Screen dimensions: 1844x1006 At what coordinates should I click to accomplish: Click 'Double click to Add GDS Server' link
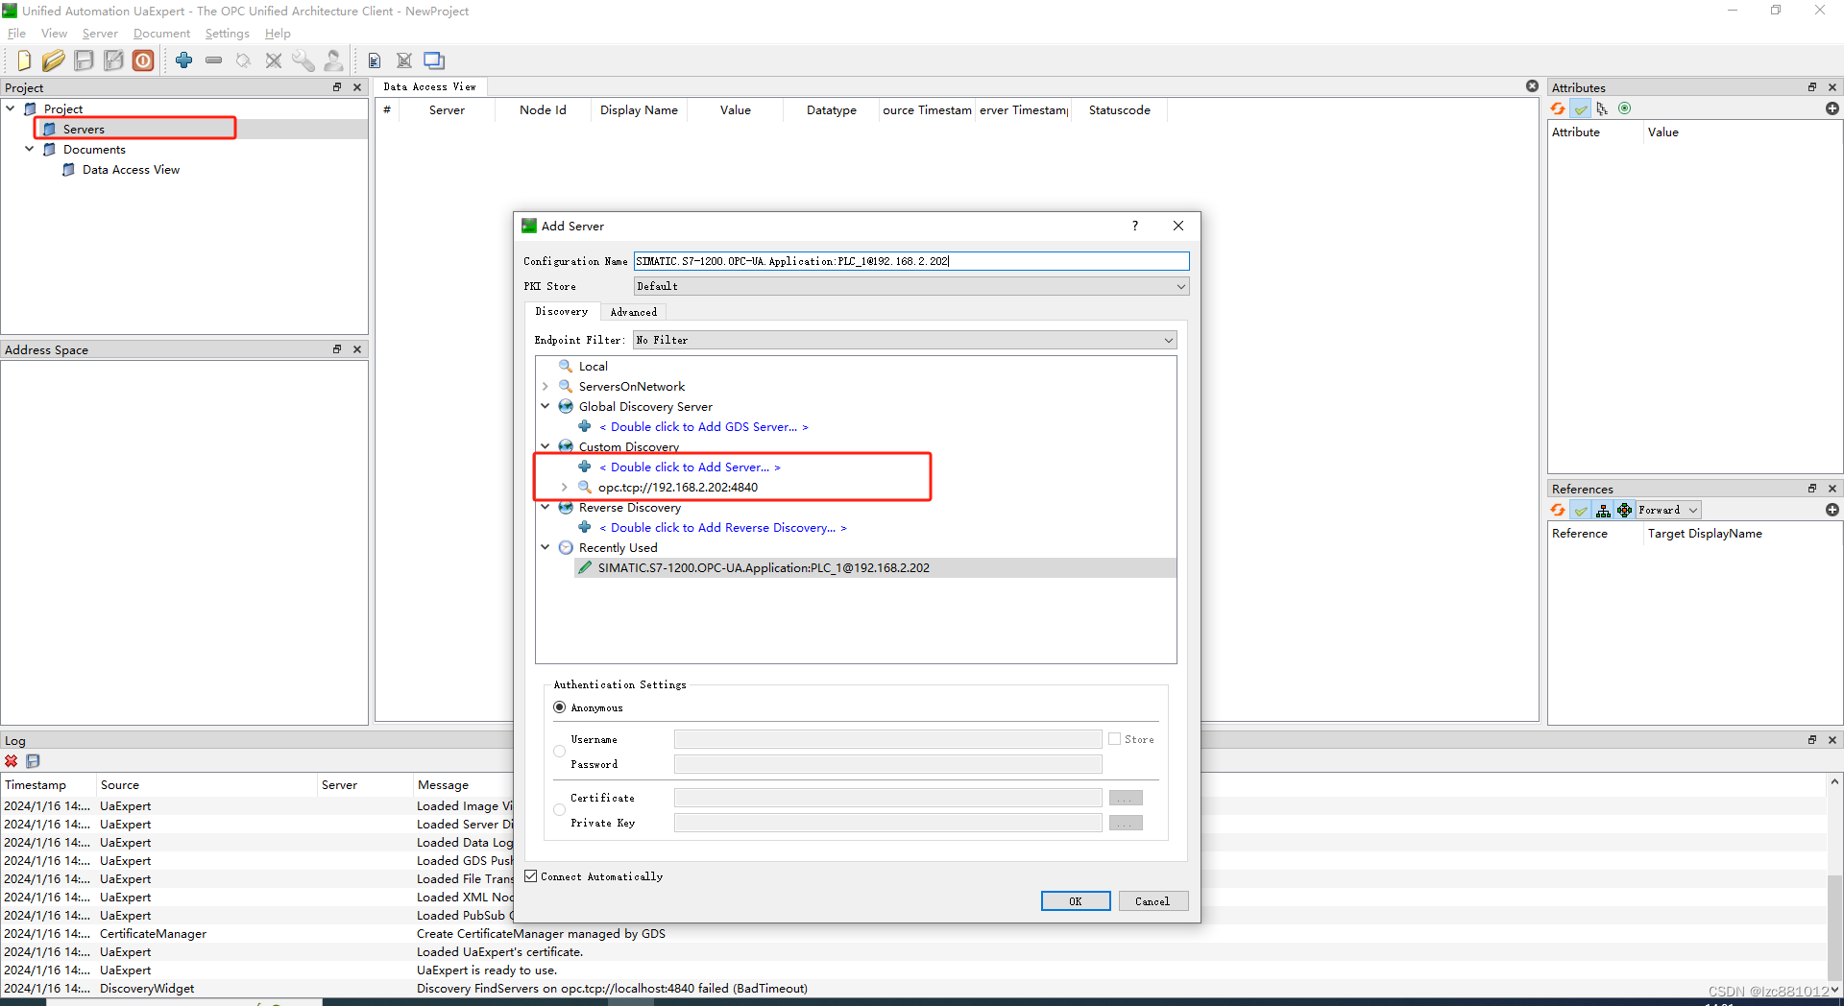[x=704, y=427]
